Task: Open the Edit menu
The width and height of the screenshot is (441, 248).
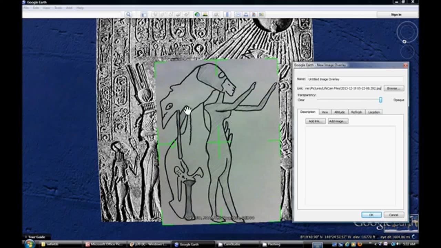Action: [x=36, y=8]
